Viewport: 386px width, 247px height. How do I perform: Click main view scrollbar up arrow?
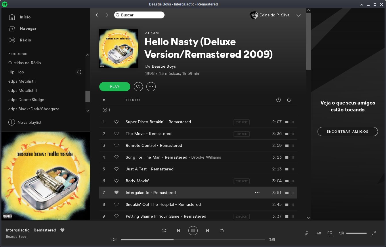pos(309,10)
